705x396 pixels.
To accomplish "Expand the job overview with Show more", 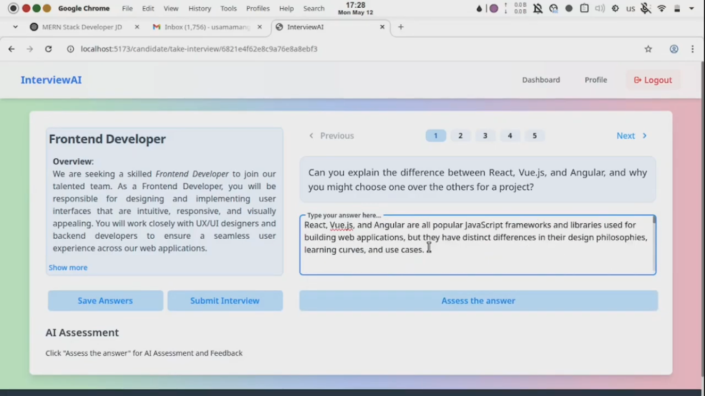I will point(68,267).
